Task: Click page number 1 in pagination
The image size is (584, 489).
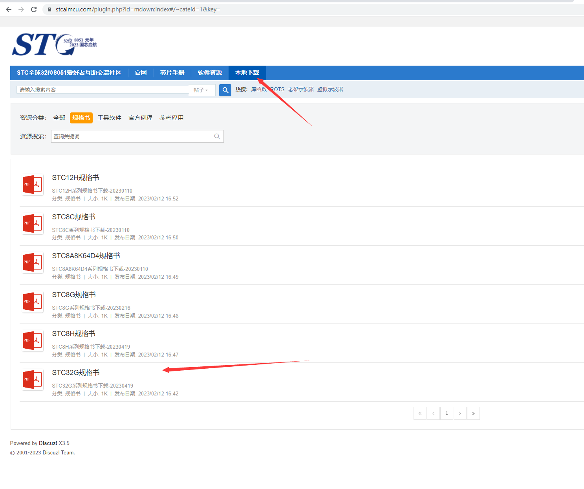Action: click(447, 413)
